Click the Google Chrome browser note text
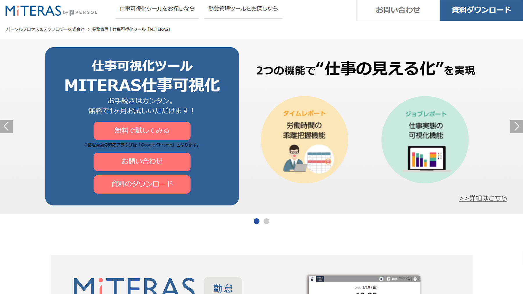 (142, 145)
